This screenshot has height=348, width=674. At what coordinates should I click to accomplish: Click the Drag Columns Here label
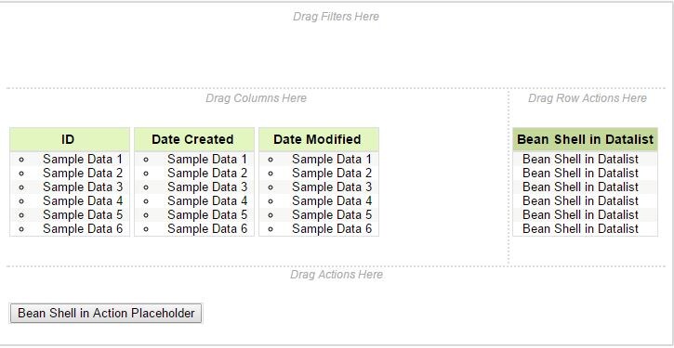tap(257, 98)
